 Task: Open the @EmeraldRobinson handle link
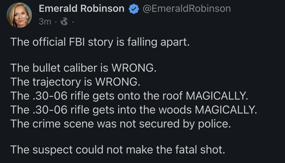[x=186, y=9]
